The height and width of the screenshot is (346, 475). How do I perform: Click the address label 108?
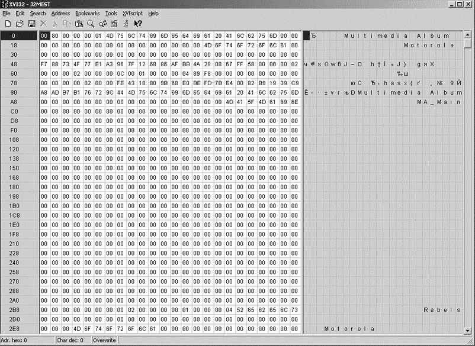point(14,140)
